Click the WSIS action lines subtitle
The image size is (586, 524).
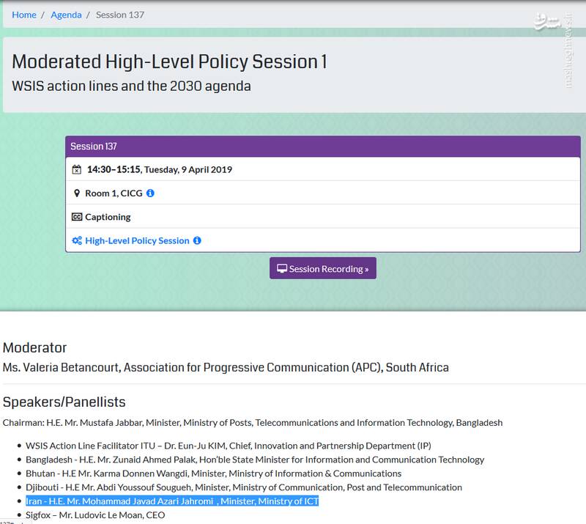(x=131, y=86)
